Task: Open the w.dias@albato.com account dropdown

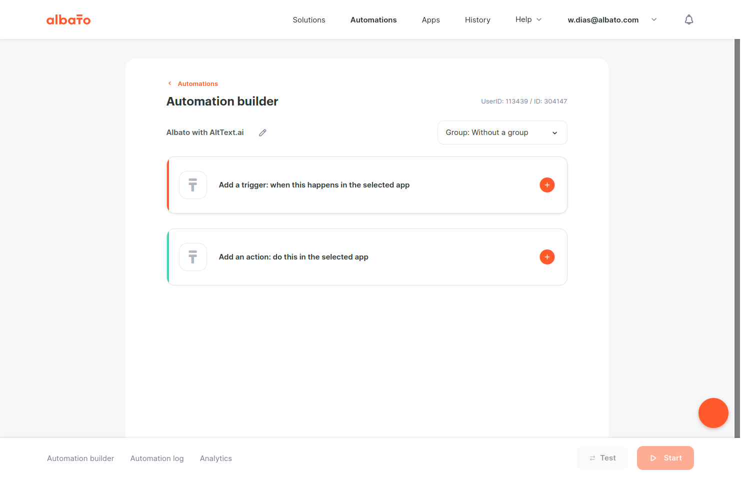Action: 612,19
